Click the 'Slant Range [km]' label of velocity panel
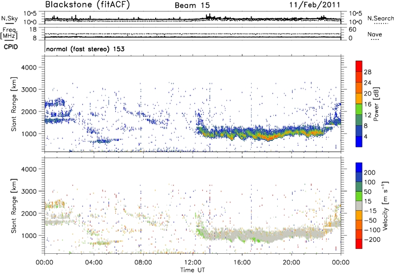The height and width of the screenshot is (273, 394). [14, 206]
